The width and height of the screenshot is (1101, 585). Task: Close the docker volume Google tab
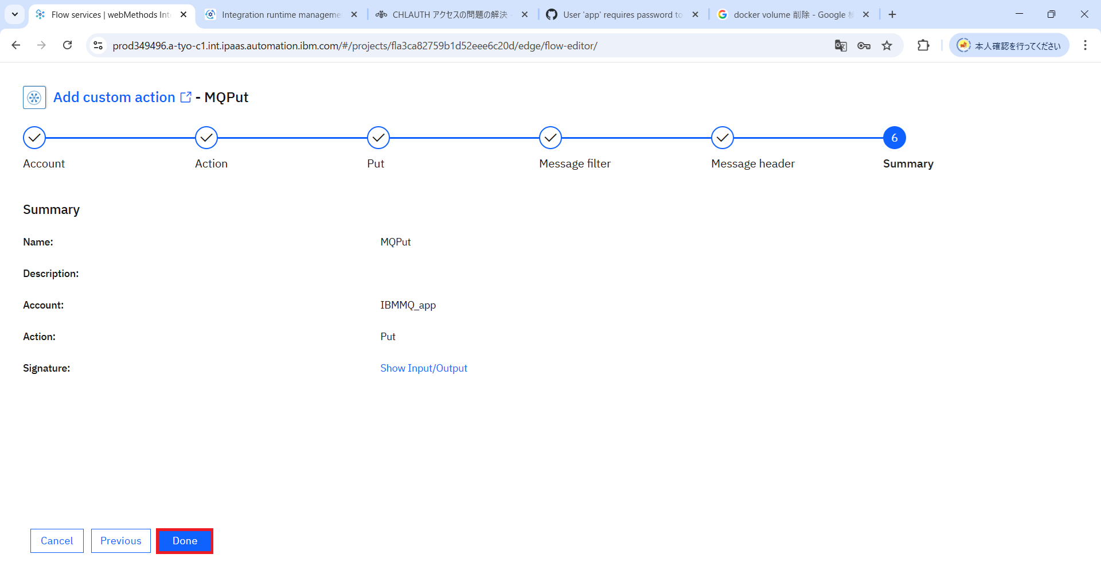click(x=866, y=14)
